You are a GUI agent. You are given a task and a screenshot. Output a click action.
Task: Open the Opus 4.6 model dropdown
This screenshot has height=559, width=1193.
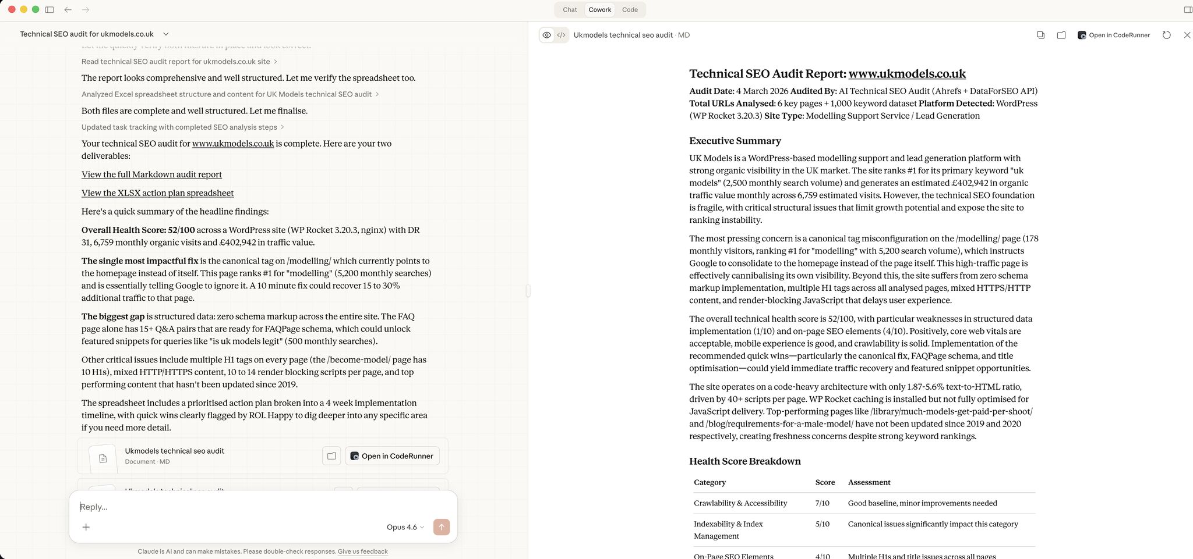click(405, 527)
